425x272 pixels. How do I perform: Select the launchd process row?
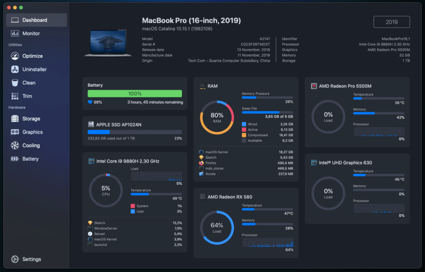pyautogui.click(x=135, y=245)
